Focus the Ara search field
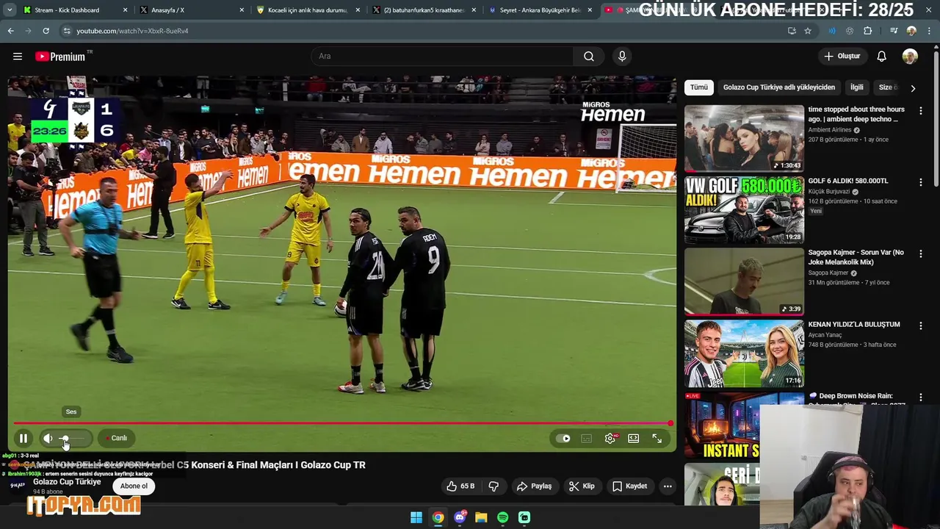940x529 pixels. click(x=442, y=57)
